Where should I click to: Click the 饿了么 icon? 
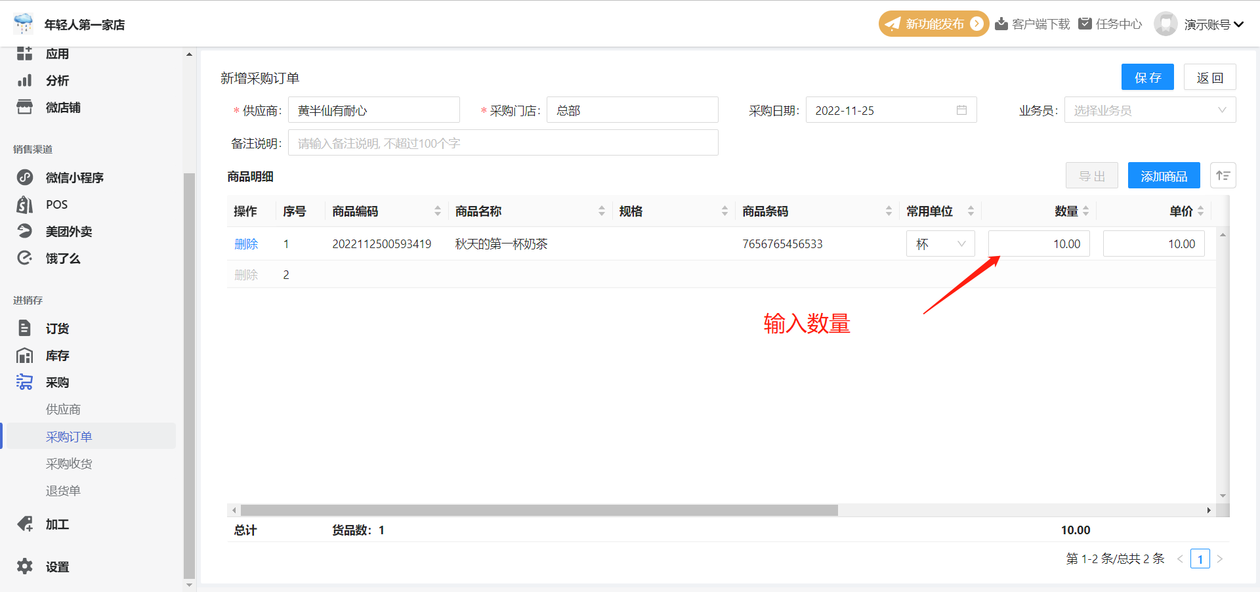coord(24,258)
